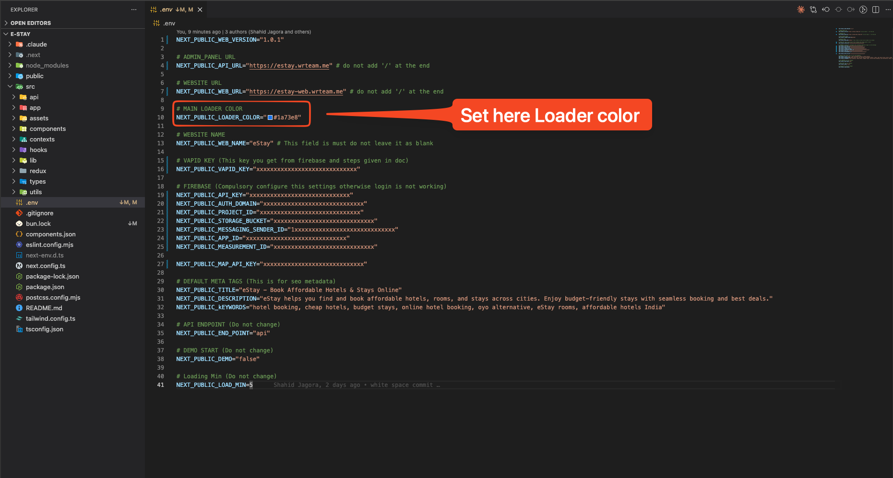Click the '# FIREBASE' comment line
The height and width of the screenshot is (478, 893).
311,187
